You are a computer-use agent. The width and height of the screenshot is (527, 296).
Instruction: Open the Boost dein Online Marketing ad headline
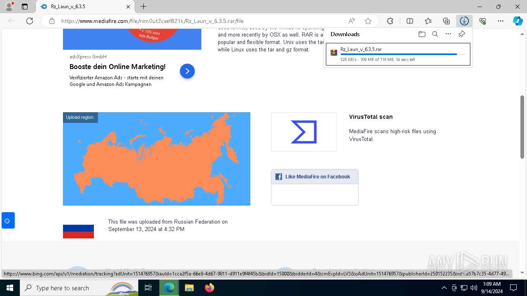117,67
